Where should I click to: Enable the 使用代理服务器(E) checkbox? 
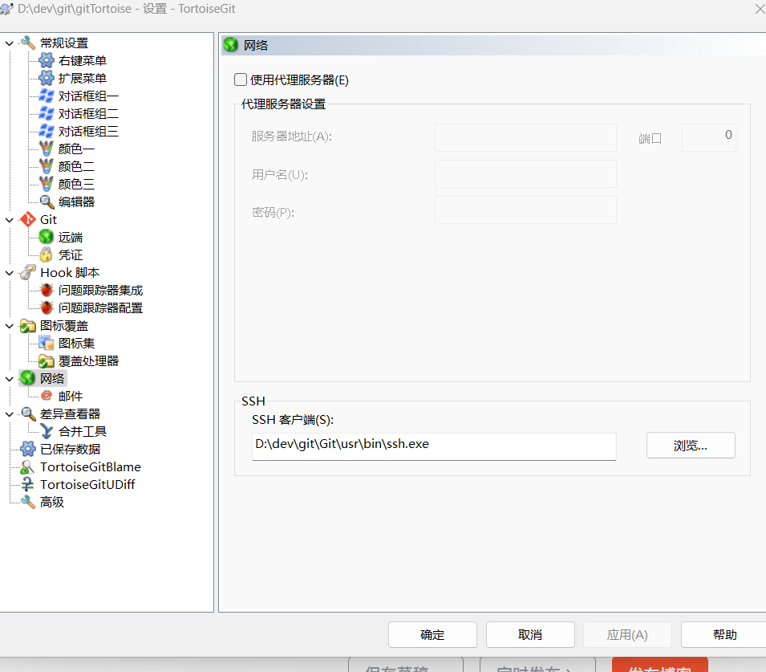(241, 79)
